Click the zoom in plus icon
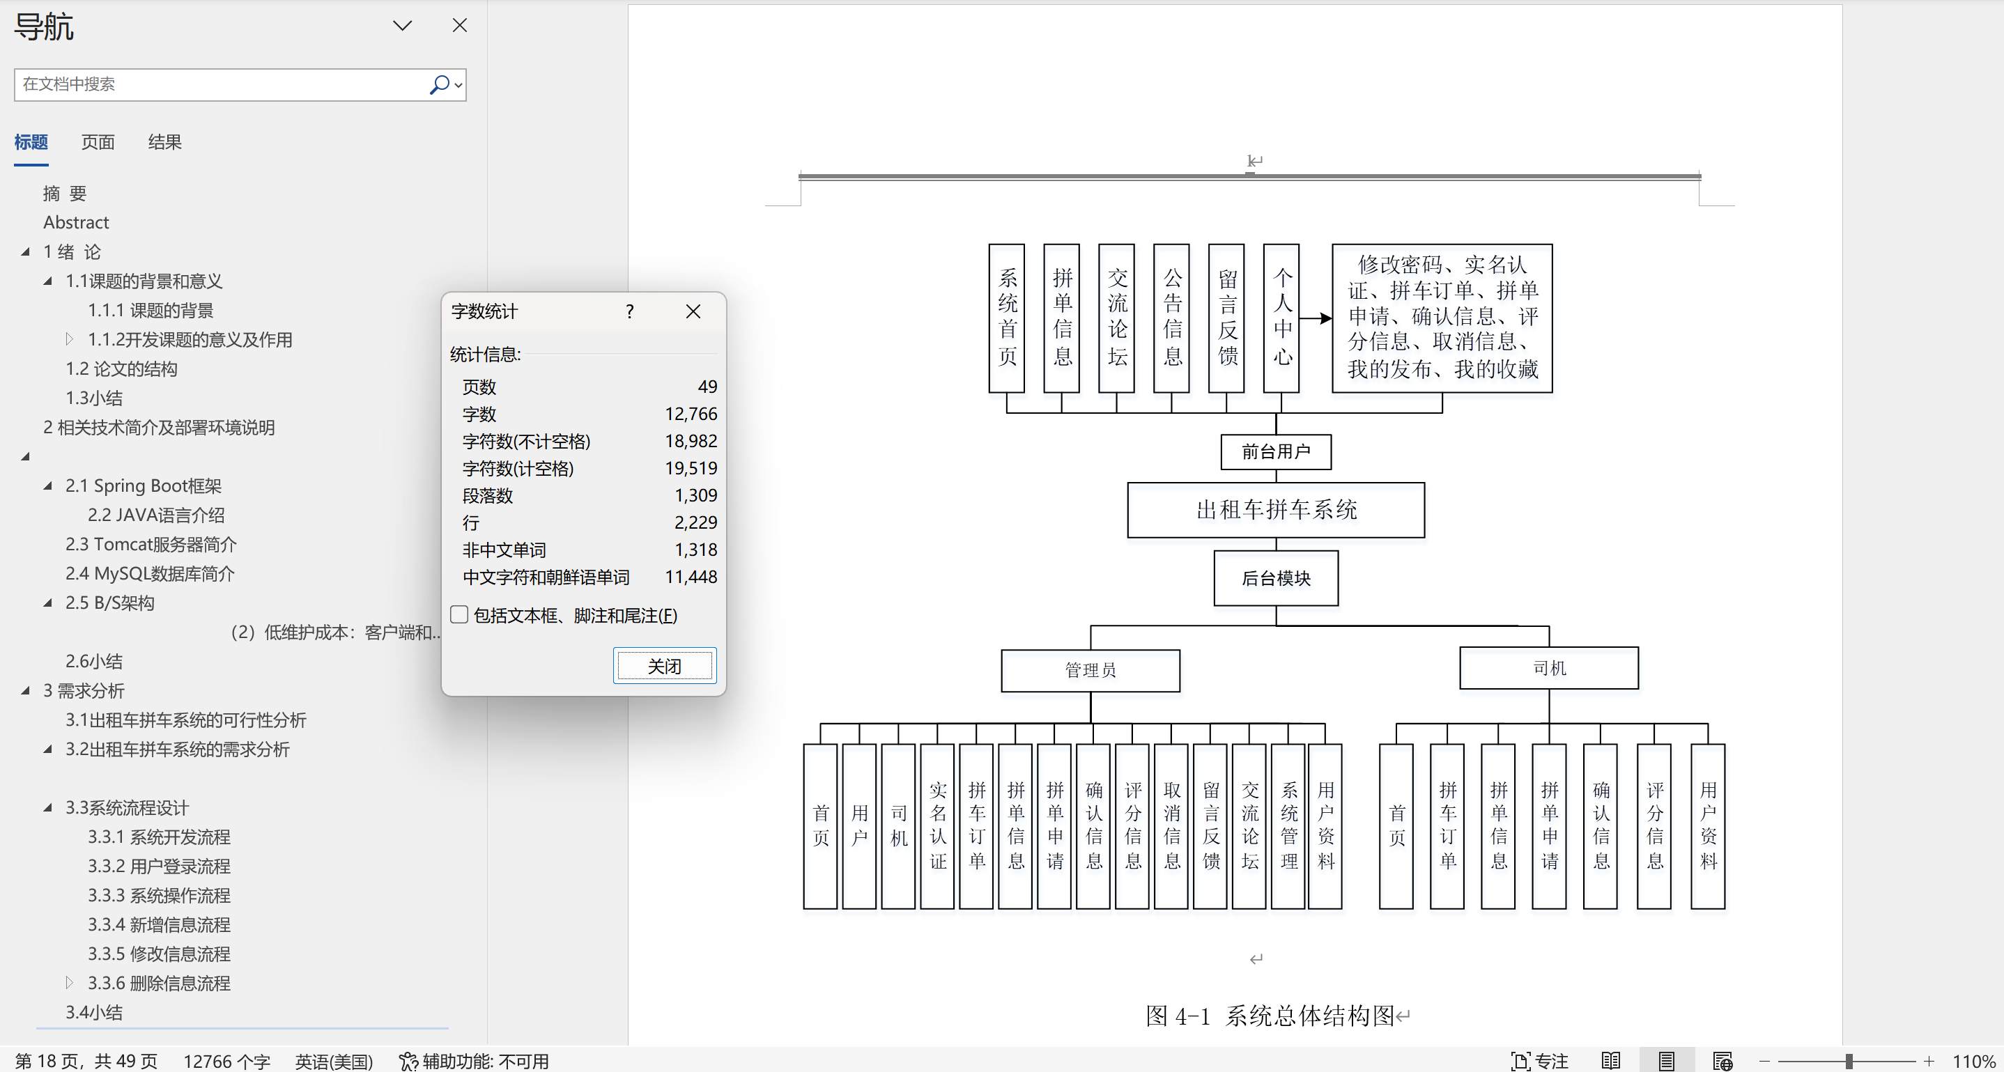 (1929, 1061)
